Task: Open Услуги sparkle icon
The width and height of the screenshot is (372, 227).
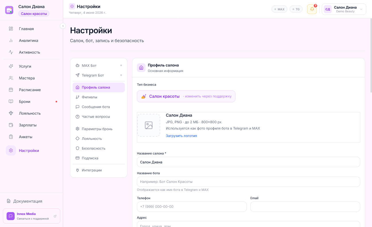Action: pyautogui.click(x=11, y=66)
